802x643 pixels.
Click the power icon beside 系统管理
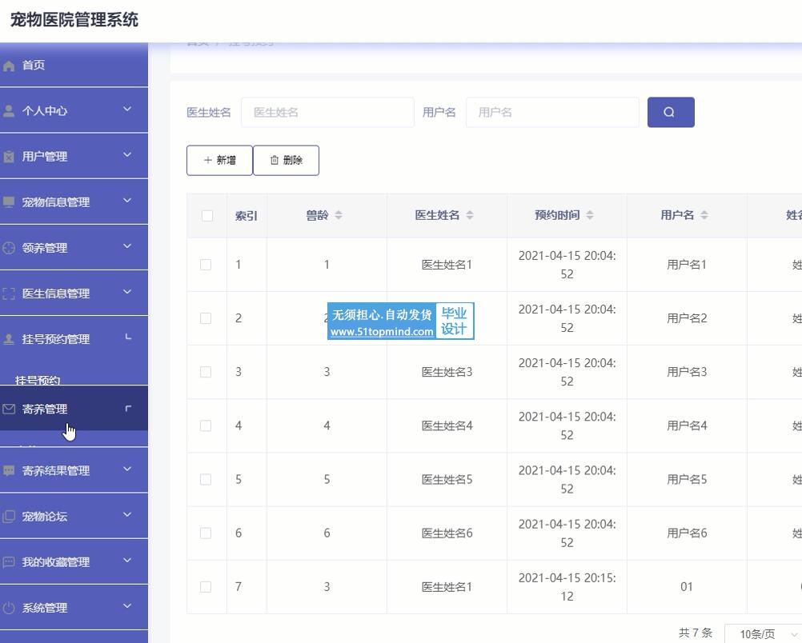[10, 608]
